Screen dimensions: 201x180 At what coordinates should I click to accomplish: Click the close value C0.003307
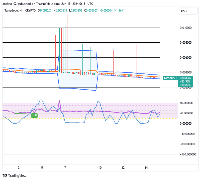[91, 11]
